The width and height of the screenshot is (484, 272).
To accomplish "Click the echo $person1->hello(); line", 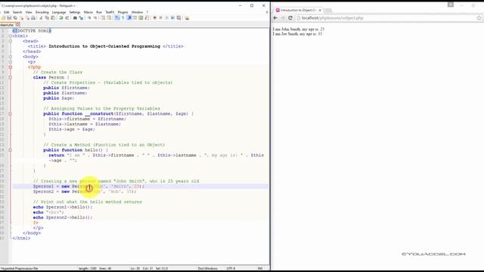I will point(63,207).
